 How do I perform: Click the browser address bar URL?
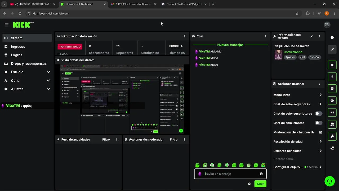[x=51, y=13]
